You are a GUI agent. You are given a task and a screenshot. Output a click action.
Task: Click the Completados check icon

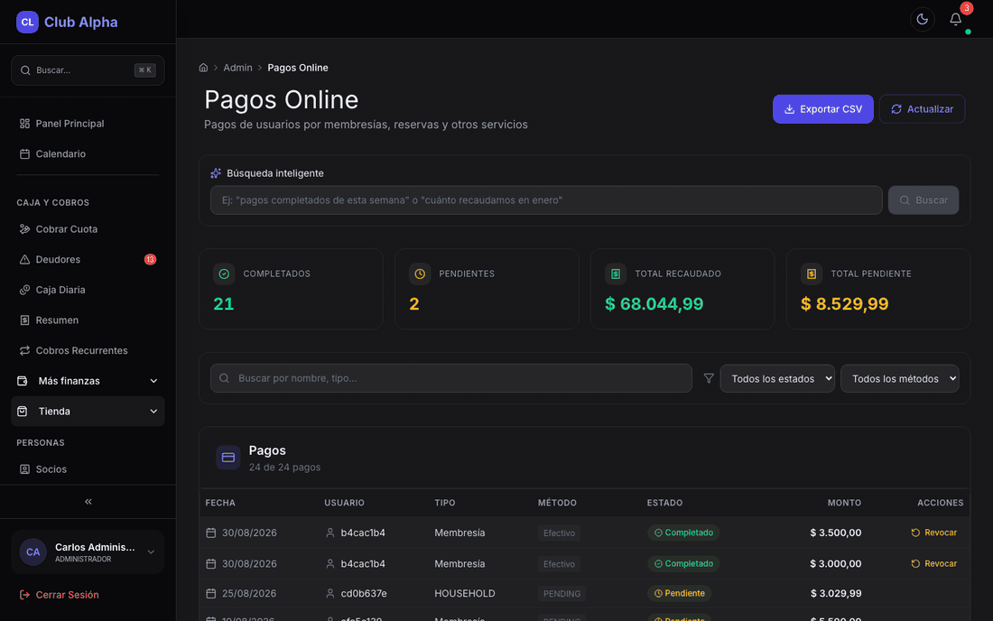pyautogui.click(x=224, y=273)
